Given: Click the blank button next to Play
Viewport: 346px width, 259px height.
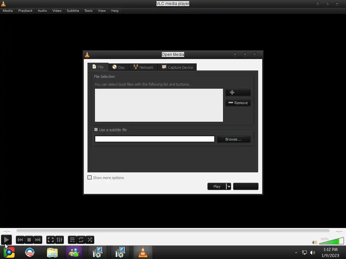Looking at the screenshot, I should pos(246,186).
